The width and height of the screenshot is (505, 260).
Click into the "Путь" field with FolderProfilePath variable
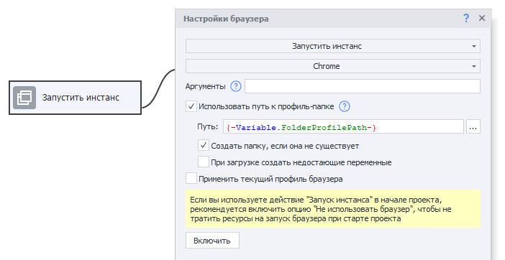pyautogui.click(x=343, y=126)
